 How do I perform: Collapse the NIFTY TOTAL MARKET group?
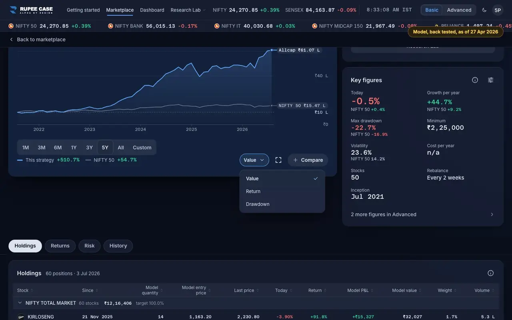pos(20,303)
